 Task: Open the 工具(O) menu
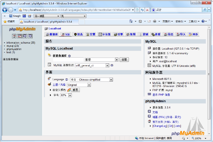pyautogui.click(x=194, y=21)
